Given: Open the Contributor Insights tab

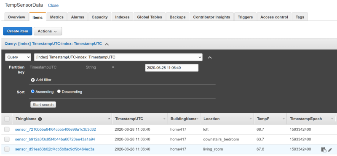Looking at the screenshot, I should coord(211,17).
